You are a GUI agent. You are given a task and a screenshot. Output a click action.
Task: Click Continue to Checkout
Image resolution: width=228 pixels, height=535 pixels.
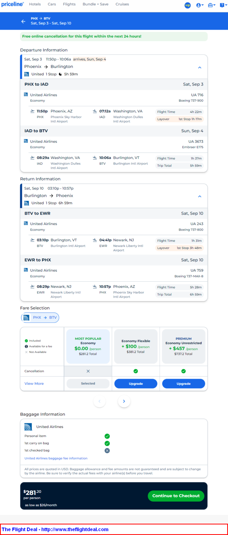click(x=176, y=496)
